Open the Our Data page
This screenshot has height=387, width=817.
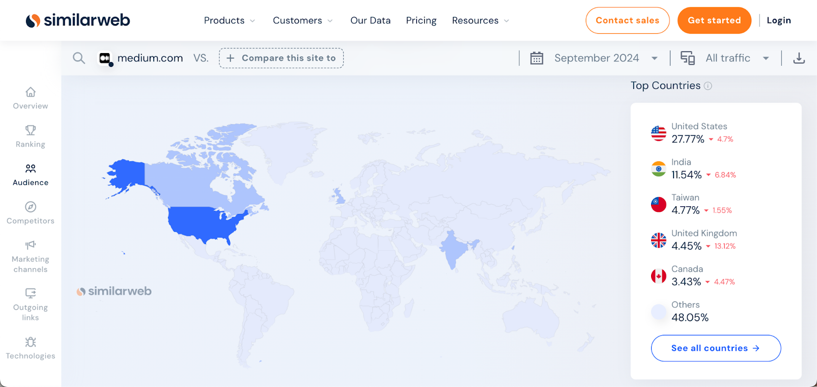point(370,20)
